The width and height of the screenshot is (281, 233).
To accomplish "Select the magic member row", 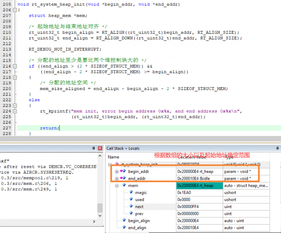I will pyautogui.click(x=187, y=192).
